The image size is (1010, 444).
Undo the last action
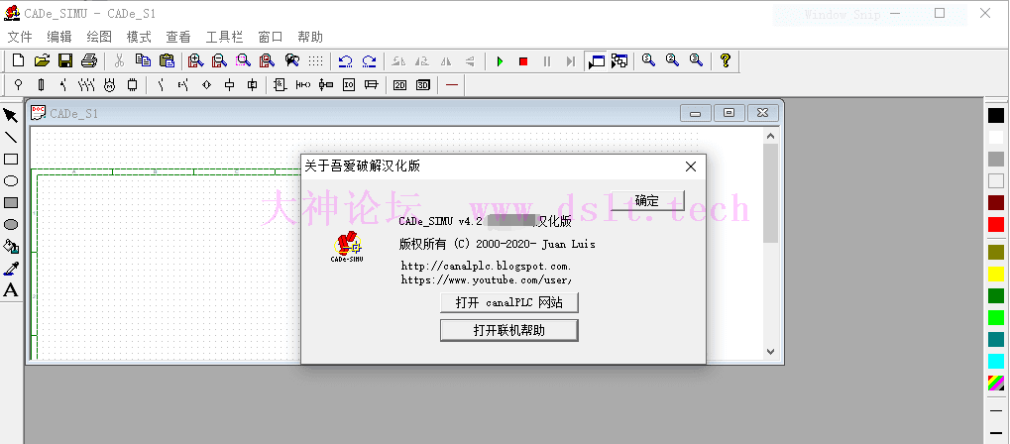pyautogui.click(x=345, y=61)
